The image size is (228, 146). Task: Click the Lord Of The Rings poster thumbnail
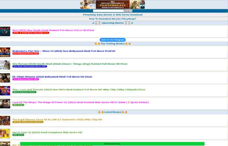coord(5,103)
